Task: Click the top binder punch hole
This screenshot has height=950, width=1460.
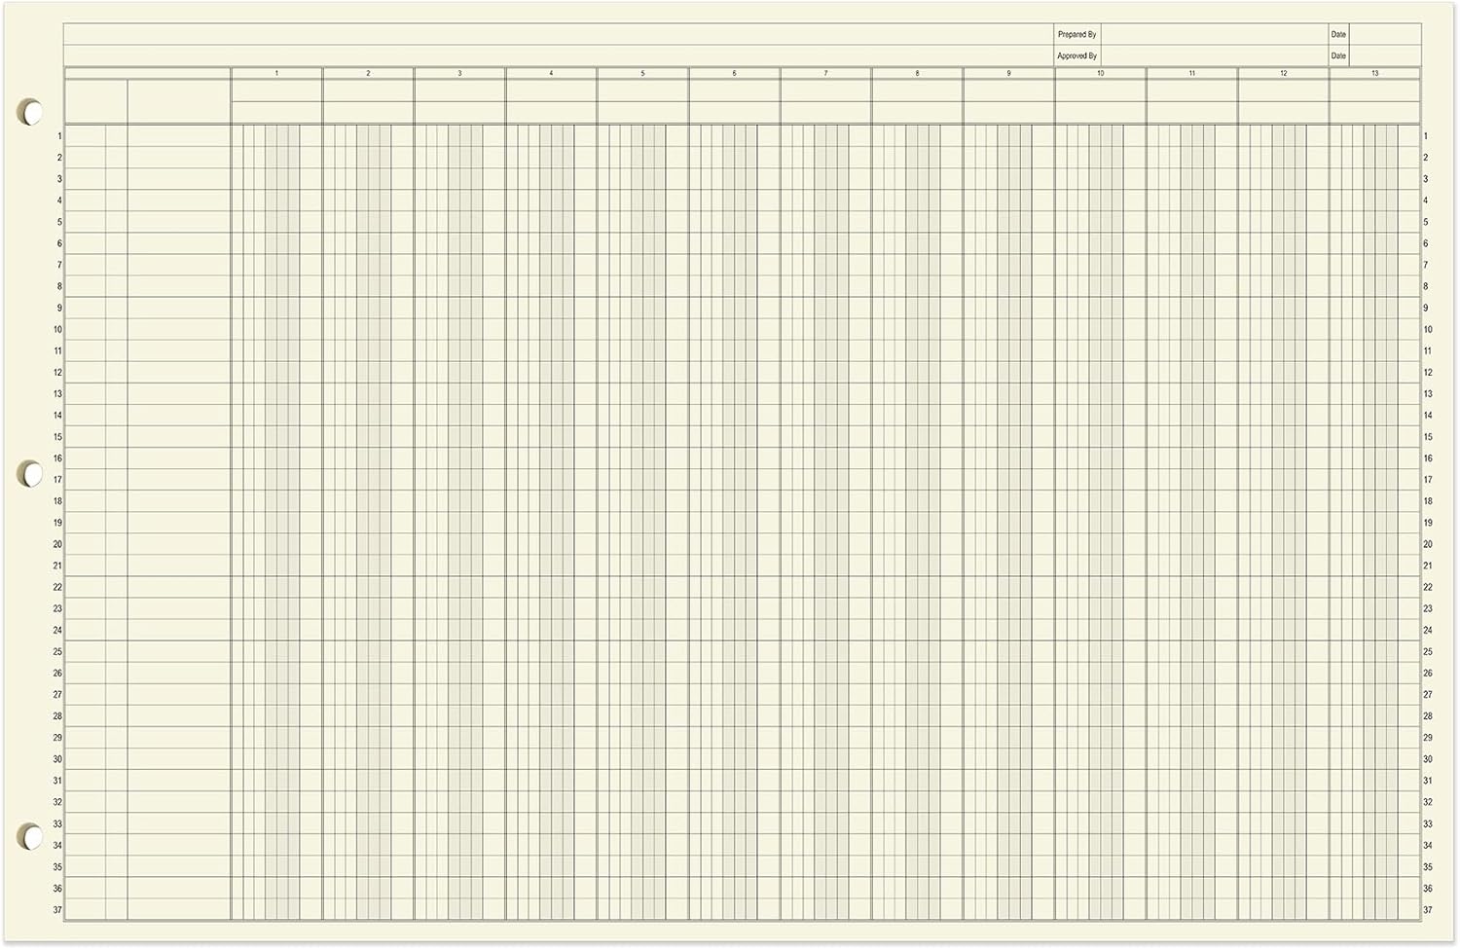Action: [x=30, y=112]
